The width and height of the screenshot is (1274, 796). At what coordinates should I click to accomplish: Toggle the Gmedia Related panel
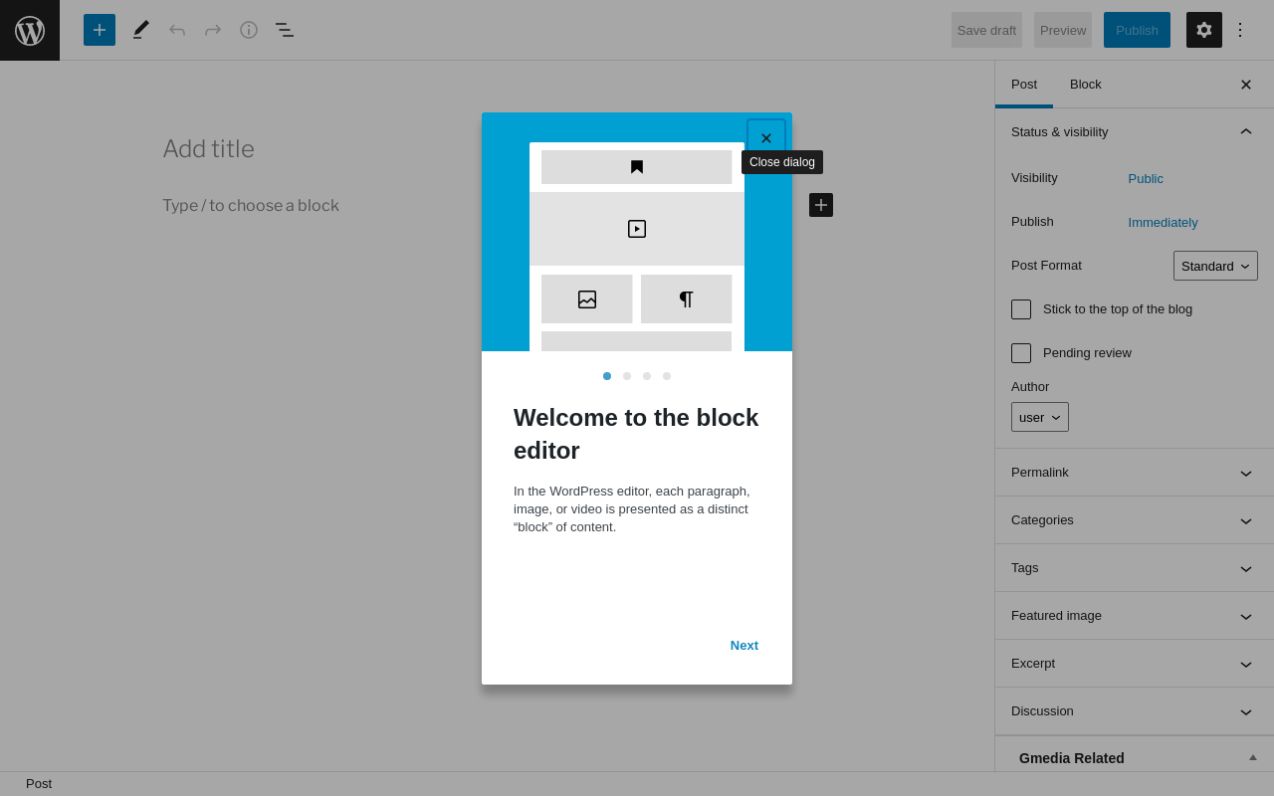[x=1134, y=757]
